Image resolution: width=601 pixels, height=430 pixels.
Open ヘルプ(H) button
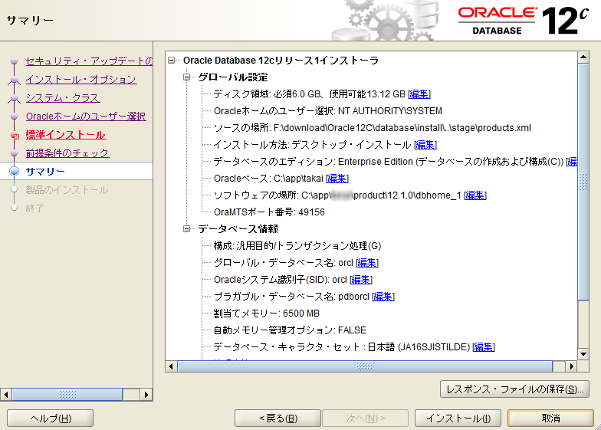click(51, 419)
